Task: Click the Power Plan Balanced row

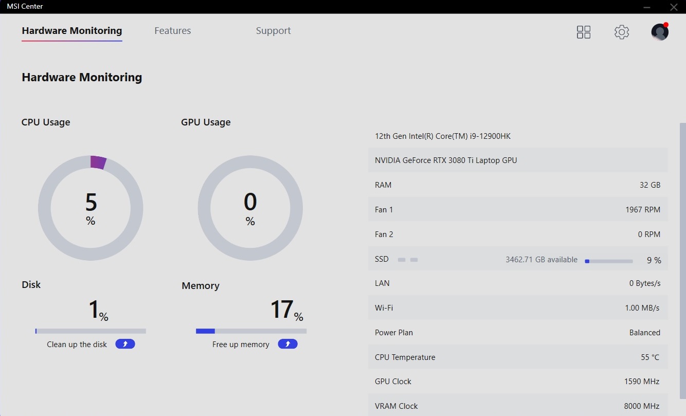Action: (x=518, y=333)
